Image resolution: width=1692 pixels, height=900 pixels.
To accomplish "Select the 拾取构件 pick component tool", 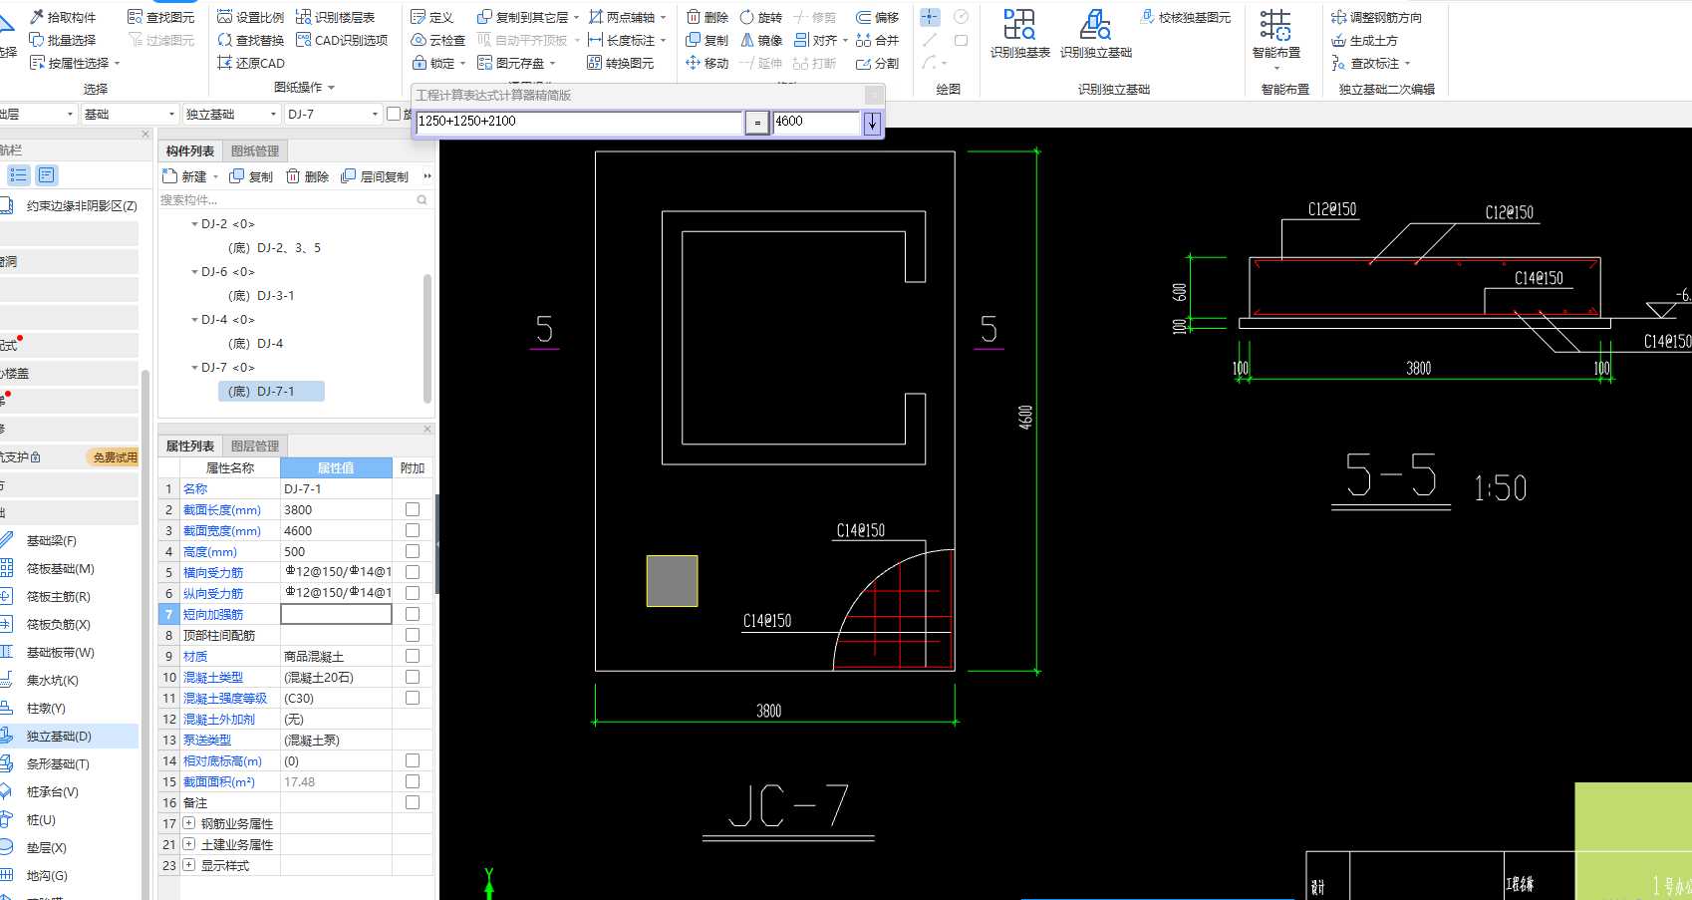I will point(63,17).
